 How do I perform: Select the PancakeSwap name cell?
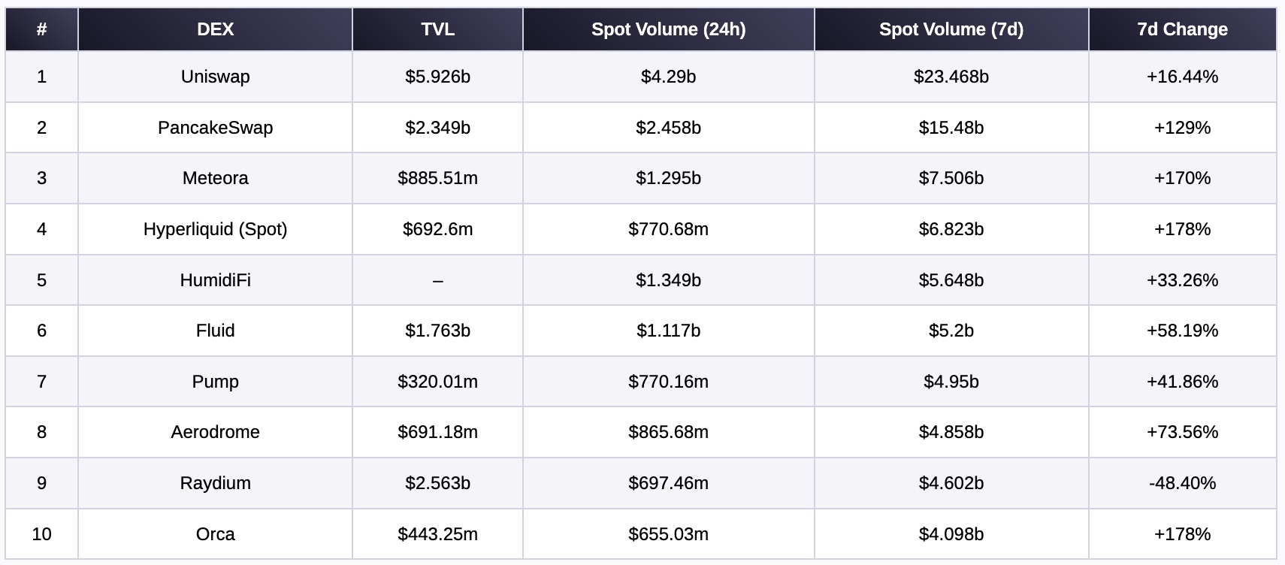(x=215, y=128)
